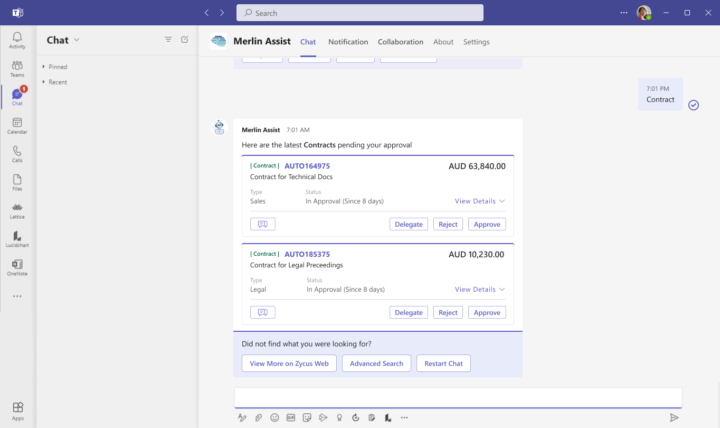The height and width of the screenshot is (428, 720).
Task: Open Chat in the left rail
Action: pos(17,97)
